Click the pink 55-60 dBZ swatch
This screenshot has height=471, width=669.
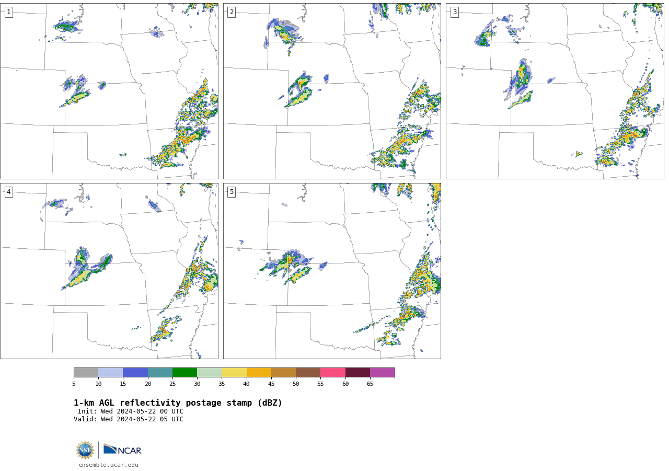pos(333,372)
